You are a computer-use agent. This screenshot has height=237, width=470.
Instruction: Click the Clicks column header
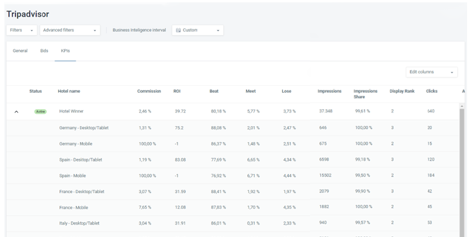tap(432, 92)
